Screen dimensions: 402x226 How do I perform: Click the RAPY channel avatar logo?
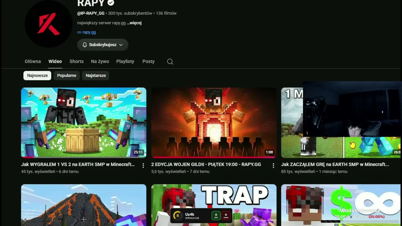[49, 24]
